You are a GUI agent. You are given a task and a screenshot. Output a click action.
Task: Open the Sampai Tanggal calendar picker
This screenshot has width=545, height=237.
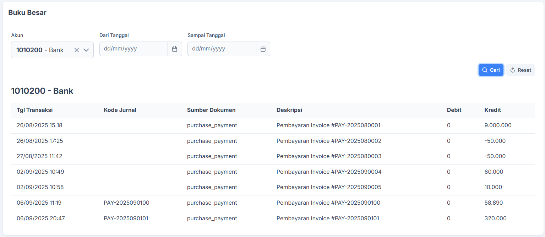(263, 49)
